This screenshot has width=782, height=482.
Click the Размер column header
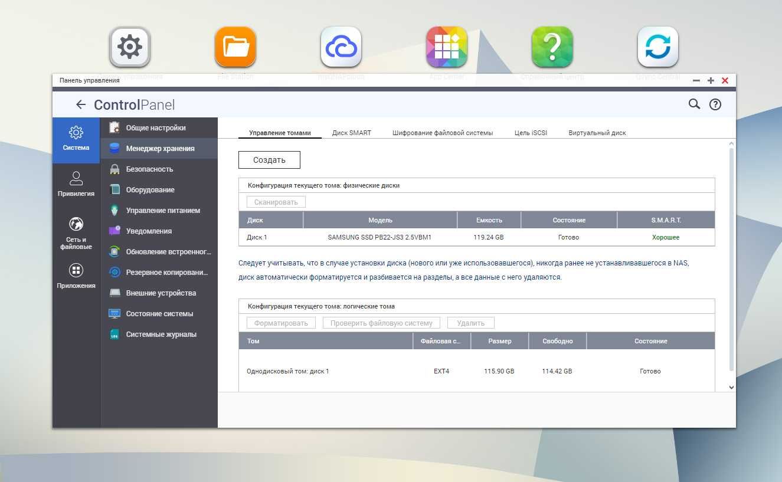pyautogui.click(x=500, y=341)
